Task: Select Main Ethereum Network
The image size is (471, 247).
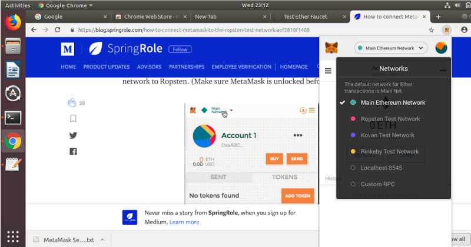Action: tap(393, 102)
